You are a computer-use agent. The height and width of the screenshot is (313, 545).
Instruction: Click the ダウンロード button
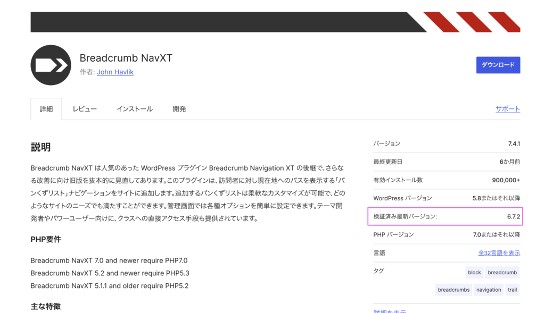tap(498, 65)
